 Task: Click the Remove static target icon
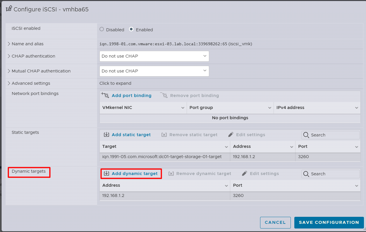(x=164, y=135)
